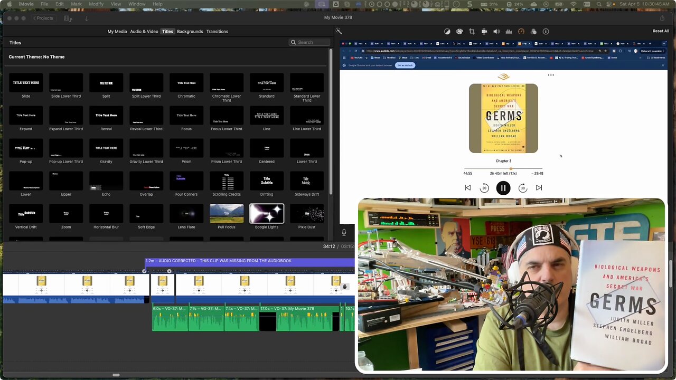The image size is (676, 380).
Task: Click the magic wand auto-enhance icon
Action: click(x=339, y=31)
